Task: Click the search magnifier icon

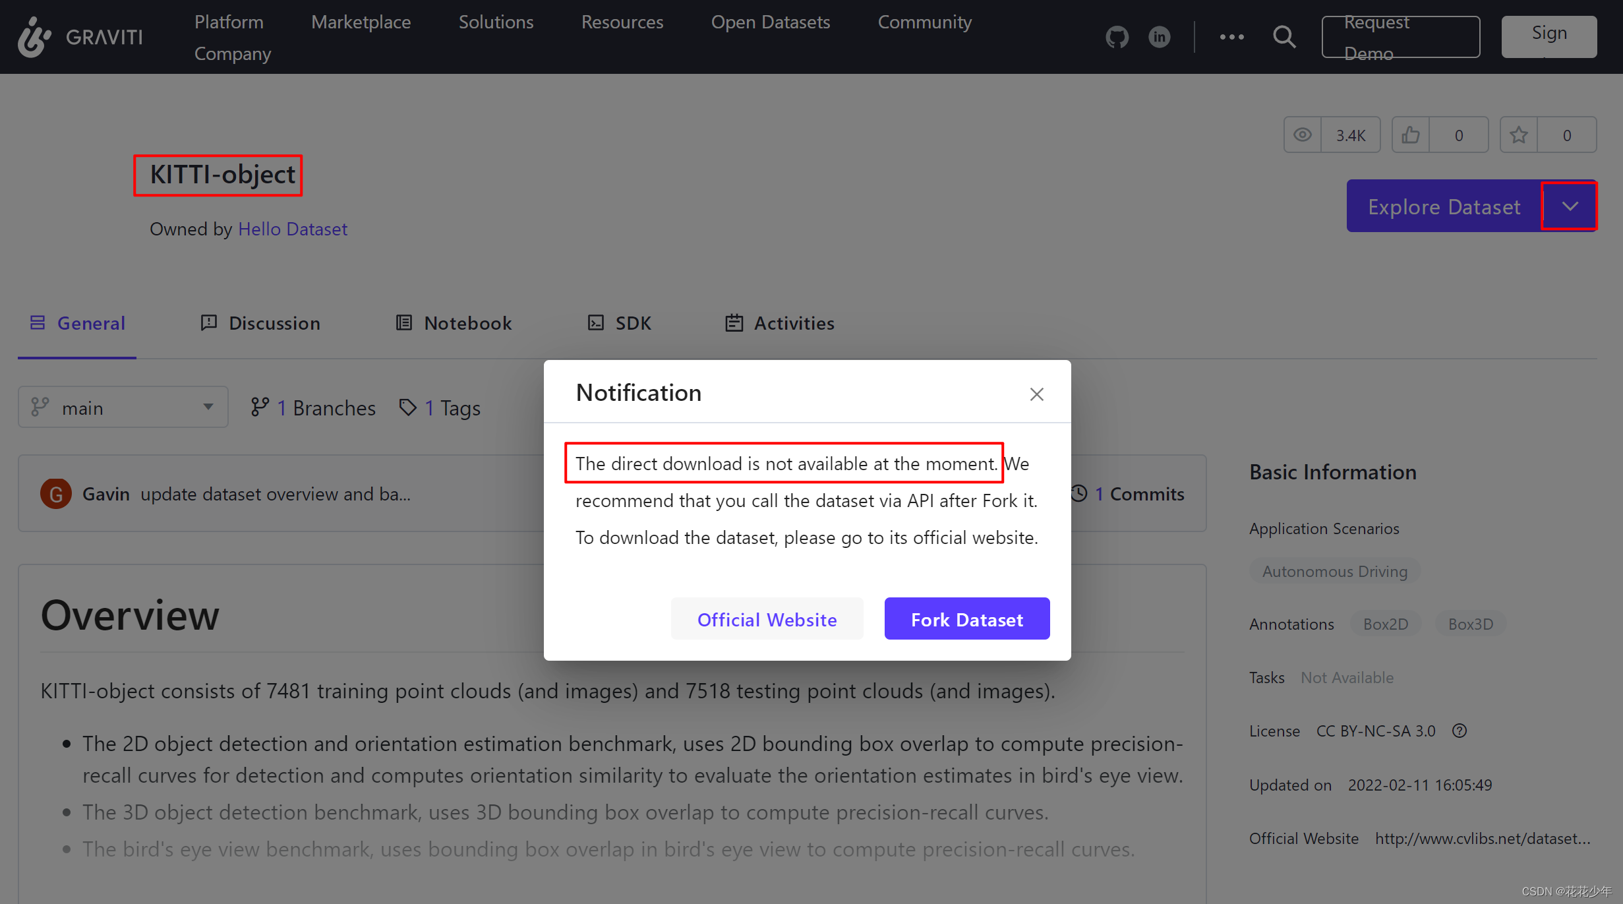Action: coord(1284,37)
